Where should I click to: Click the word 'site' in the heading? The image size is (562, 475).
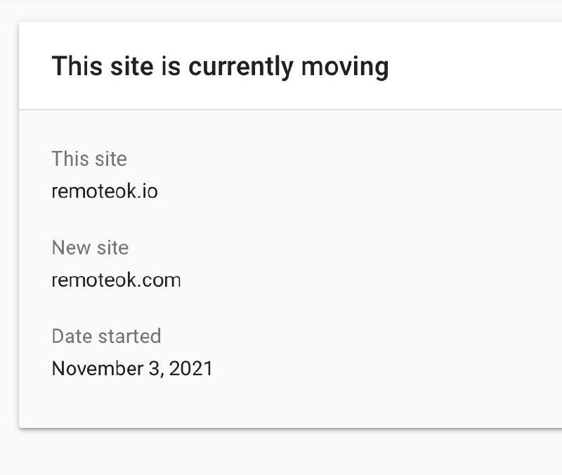tap(130, 67)
